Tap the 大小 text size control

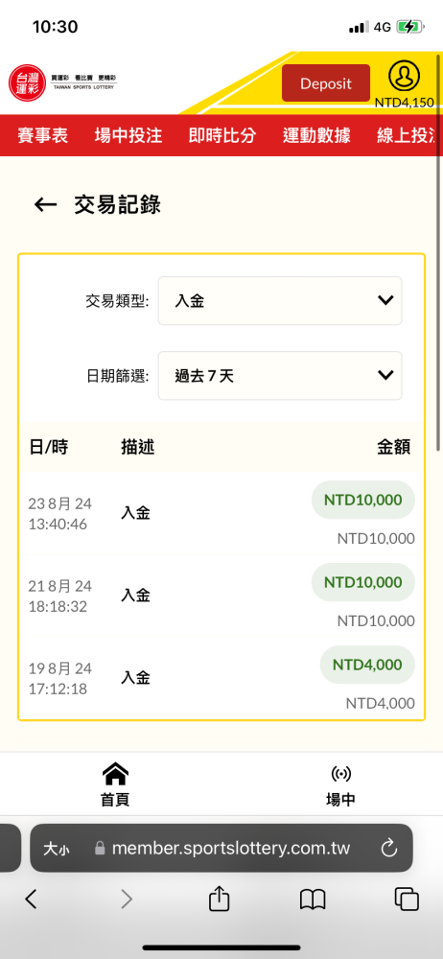pyautogui.click(x=57, y=849)
